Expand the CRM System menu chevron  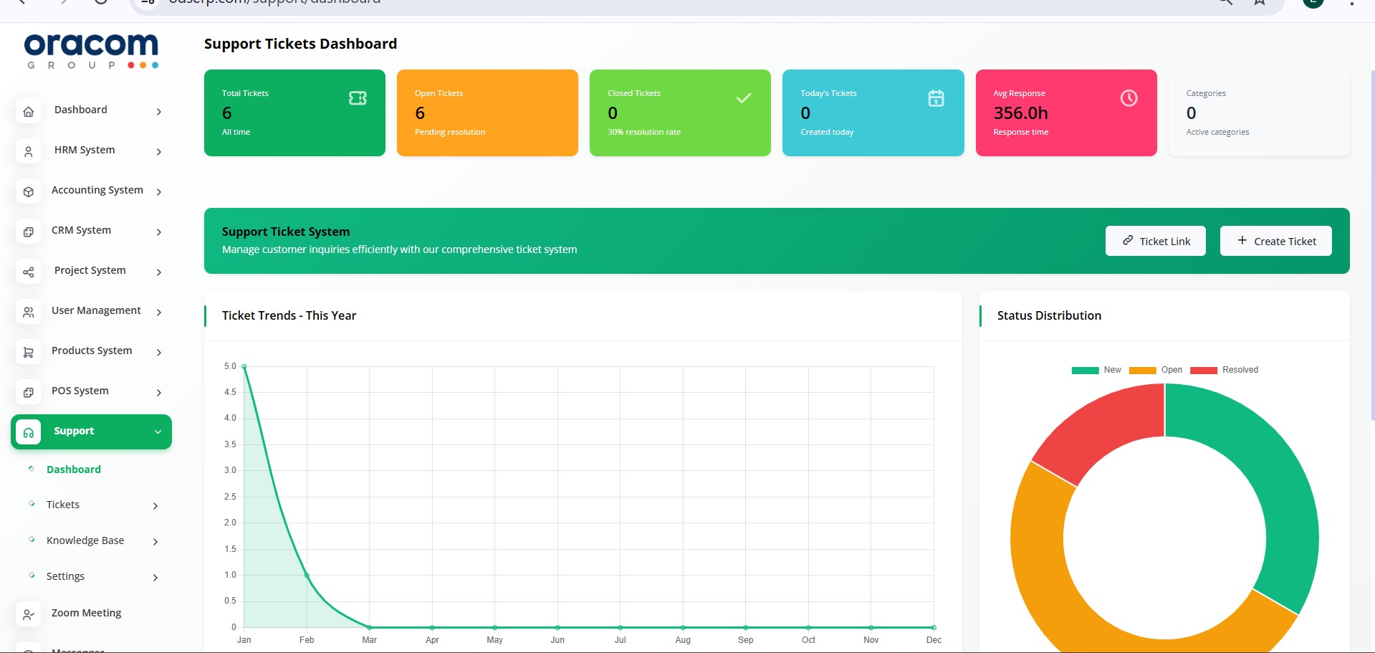159,232
